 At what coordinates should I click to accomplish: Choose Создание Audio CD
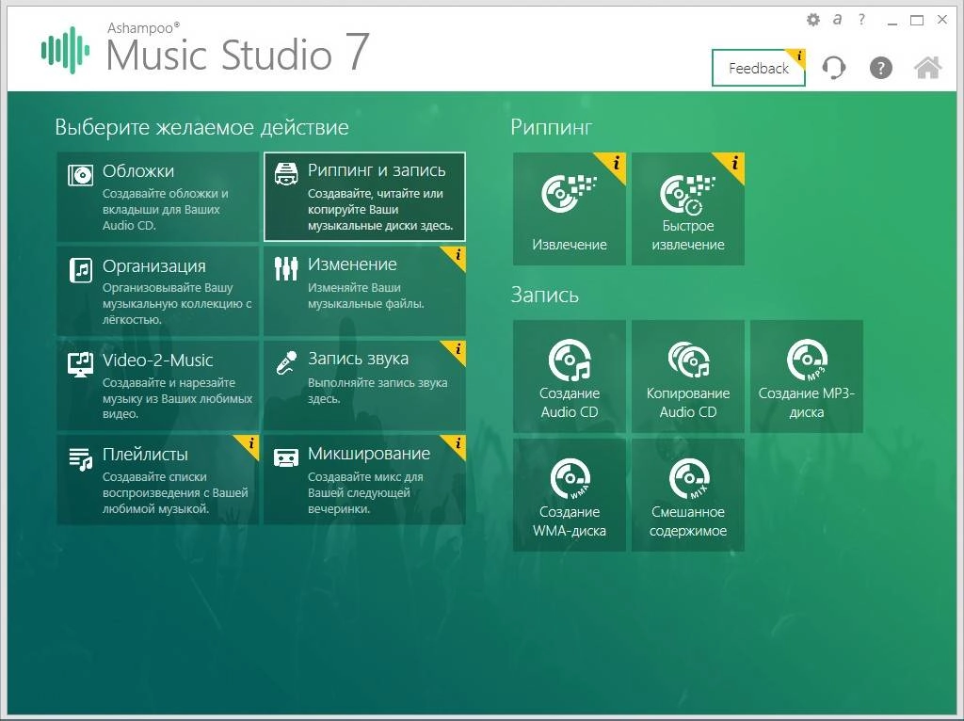tap(570, 377)
